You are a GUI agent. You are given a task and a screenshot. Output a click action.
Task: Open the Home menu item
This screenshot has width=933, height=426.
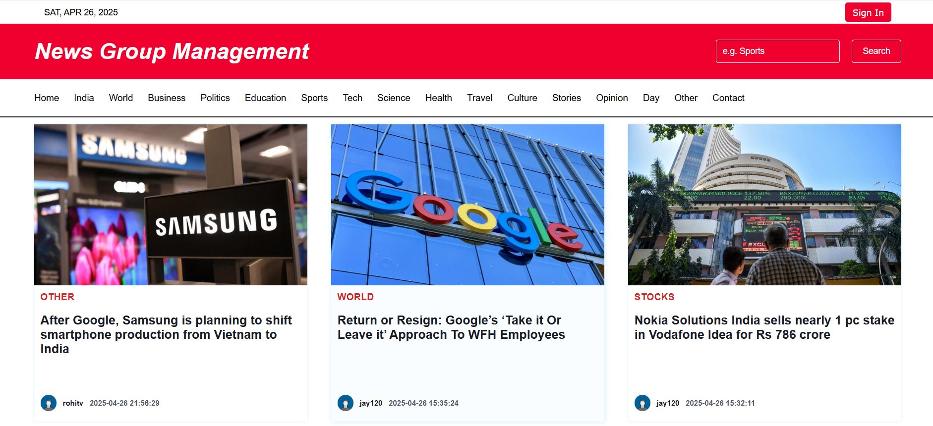tap(47, 98)
